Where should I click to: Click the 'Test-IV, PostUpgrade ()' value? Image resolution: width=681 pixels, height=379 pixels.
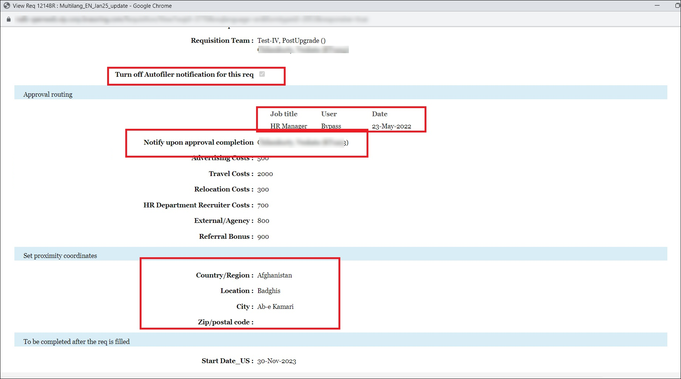point(292,41)
